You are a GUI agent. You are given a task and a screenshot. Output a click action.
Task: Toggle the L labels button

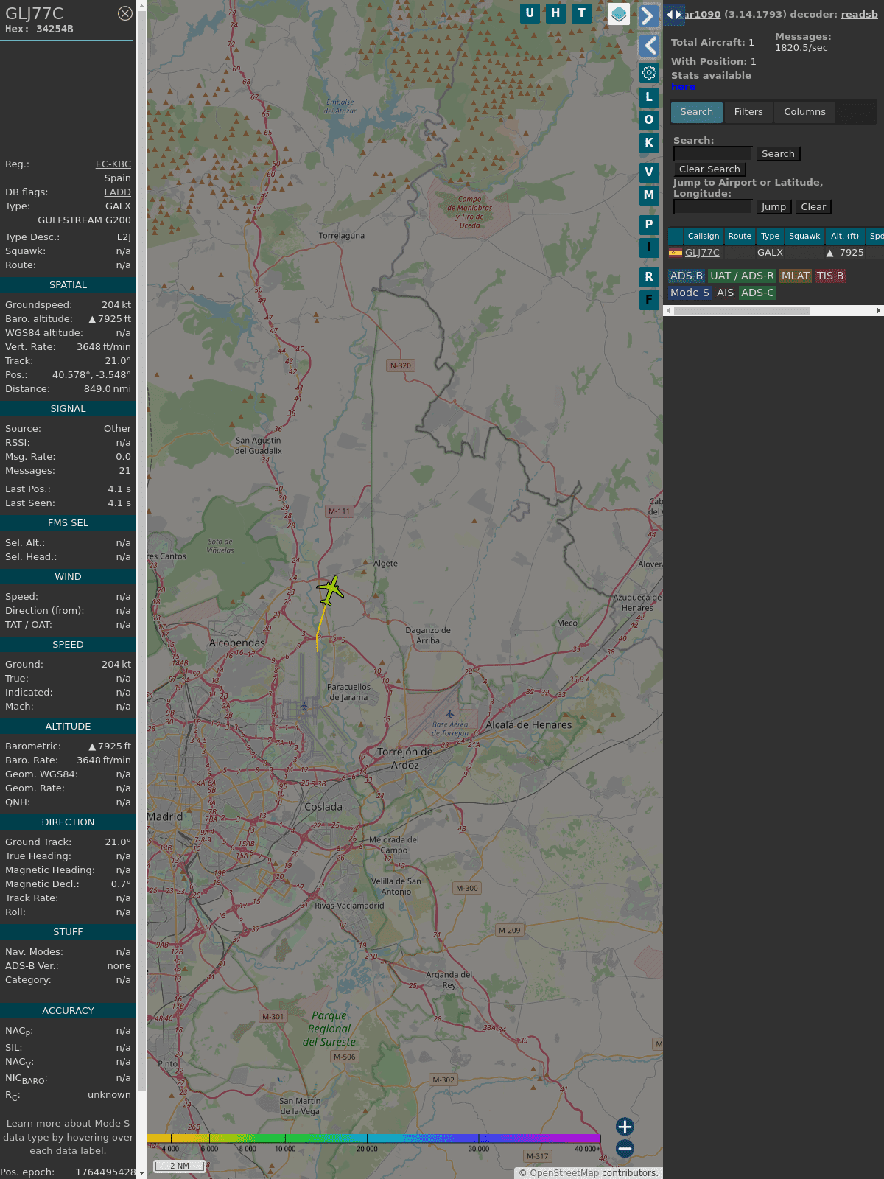pyautogui.click(x=649, y=97)
